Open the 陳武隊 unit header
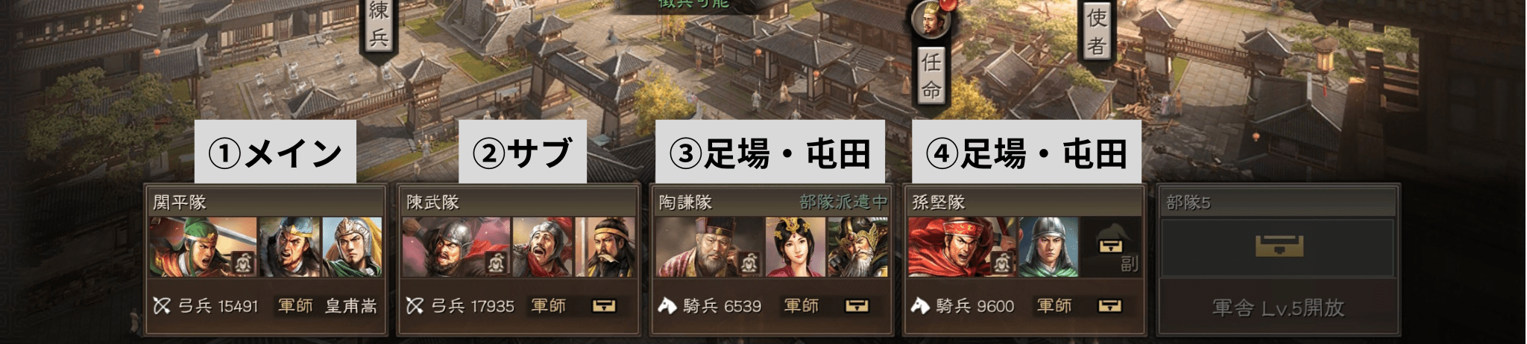 pyautogui.click(x=518, y=202)
